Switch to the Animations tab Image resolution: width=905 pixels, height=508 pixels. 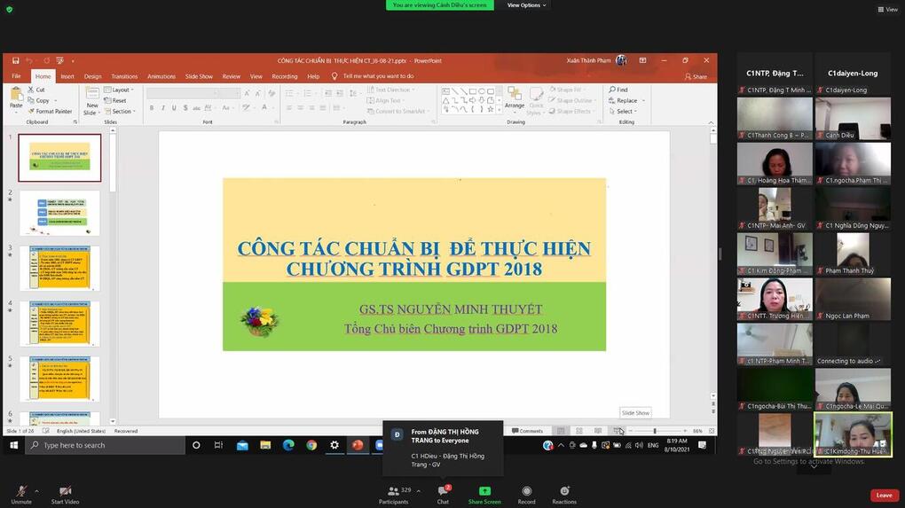161,76
